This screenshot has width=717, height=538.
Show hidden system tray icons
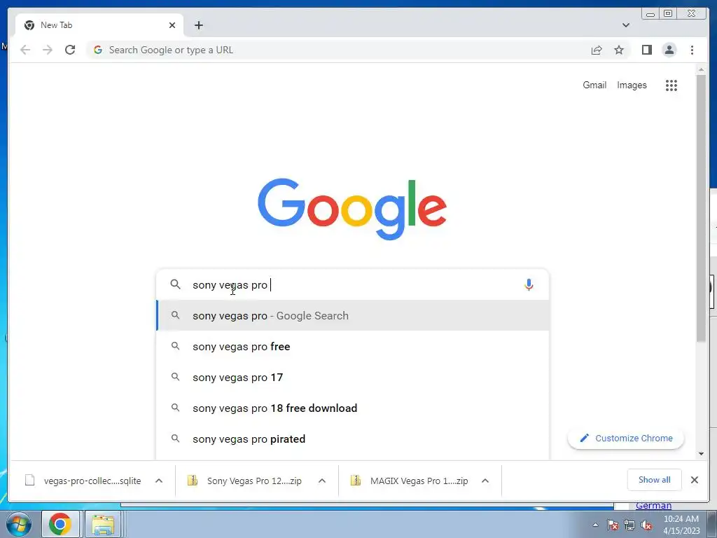[595, 525]
